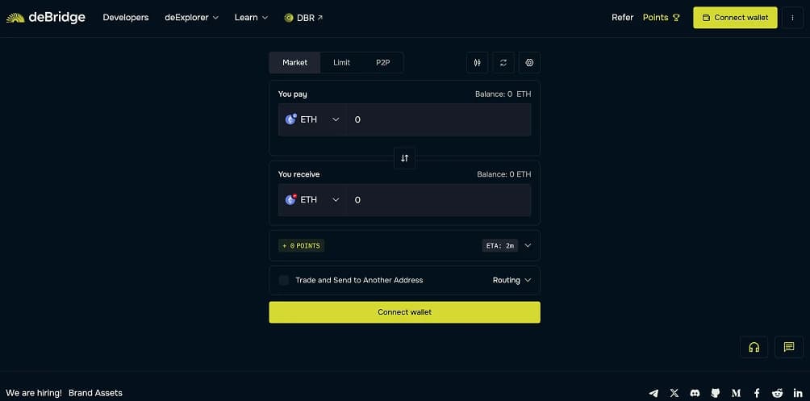The image size is (810, 401).
Task: Expand the ETA details chevron
Action: coord(528,245)
